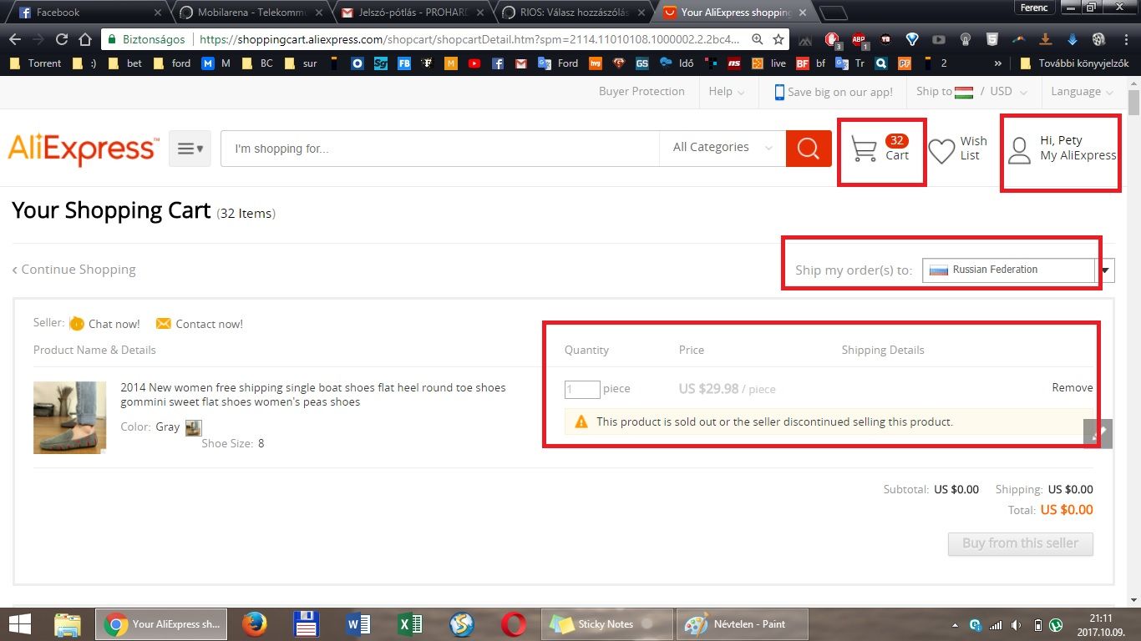Go to browser home page icon
Screen dimensions: 1141x641
point(84,39)
